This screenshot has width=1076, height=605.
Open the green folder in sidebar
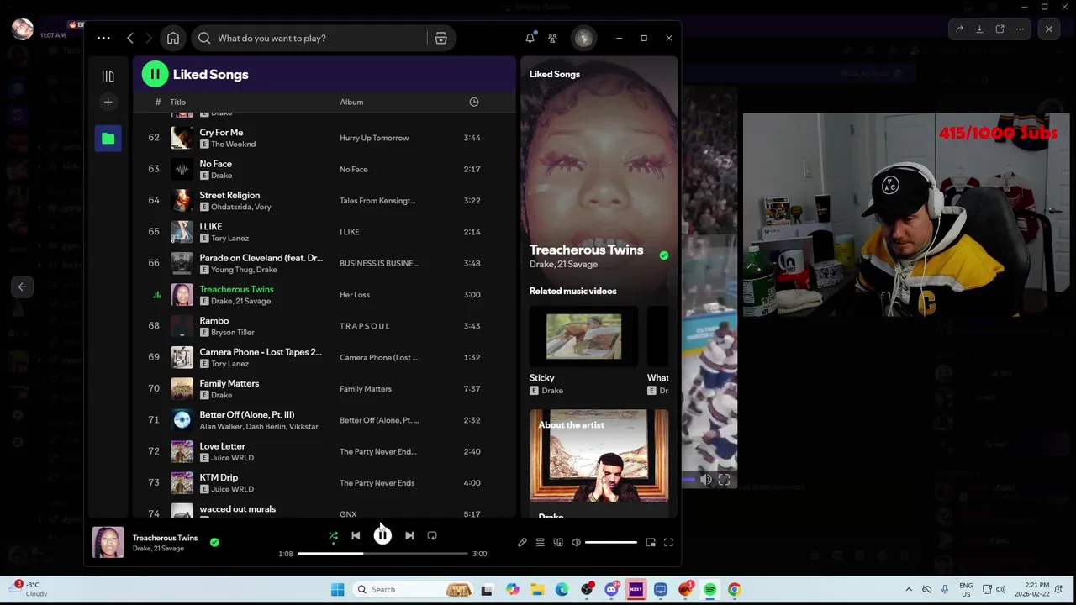[x=108, y=139]
